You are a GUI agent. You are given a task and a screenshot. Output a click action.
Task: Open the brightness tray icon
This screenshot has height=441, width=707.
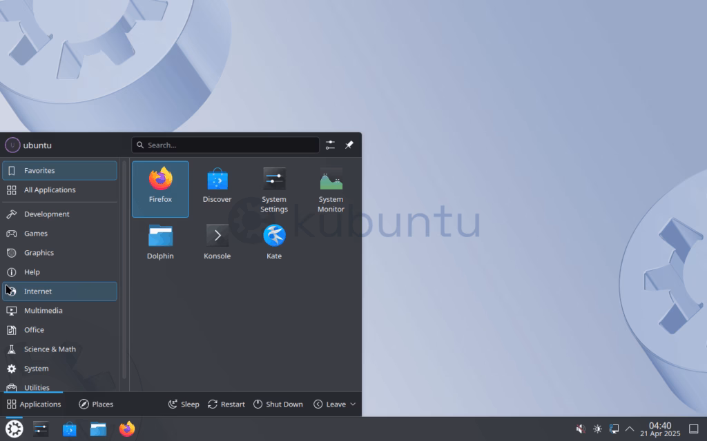597,429
